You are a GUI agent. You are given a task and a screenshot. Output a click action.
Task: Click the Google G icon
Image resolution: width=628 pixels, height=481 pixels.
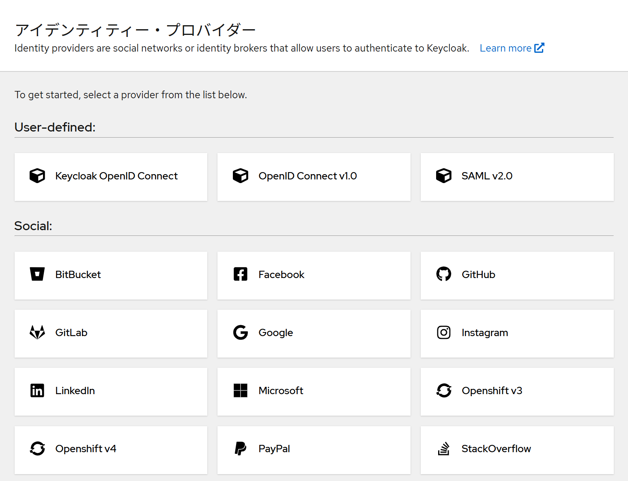241,332
